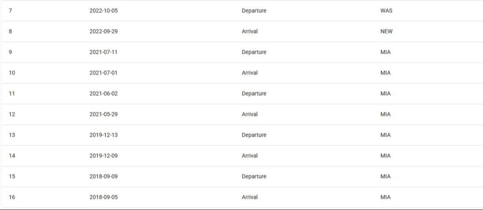Select the 2022-09-29 date cell

[103, 32]
